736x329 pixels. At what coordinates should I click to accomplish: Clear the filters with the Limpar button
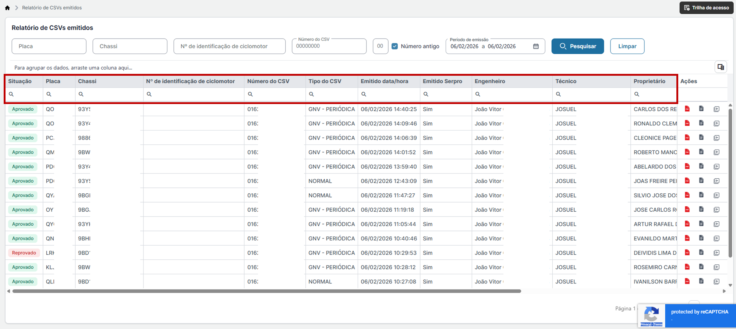pos(627,46)
